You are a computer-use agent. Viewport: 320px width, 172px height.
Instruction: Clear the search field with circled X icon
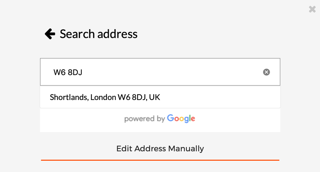pos(266,72)
